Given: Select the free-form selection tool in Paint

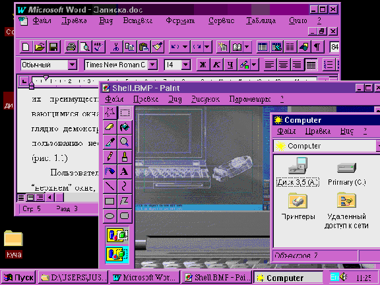Looking at the screenshot, I should coord(110,112).
